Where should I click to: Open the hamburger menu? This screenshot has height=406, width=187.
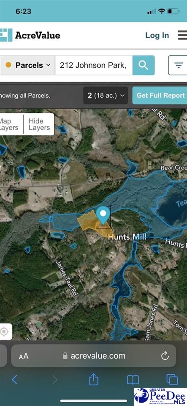click(x=183, y=35)
